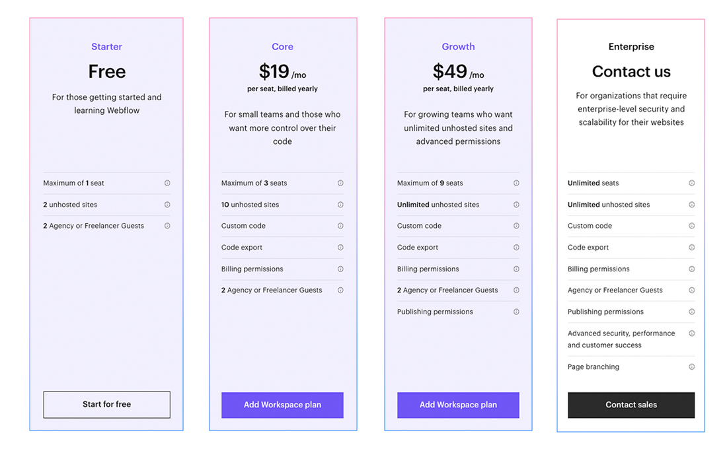Click Add Workspace plan under Core

[282, 405]
